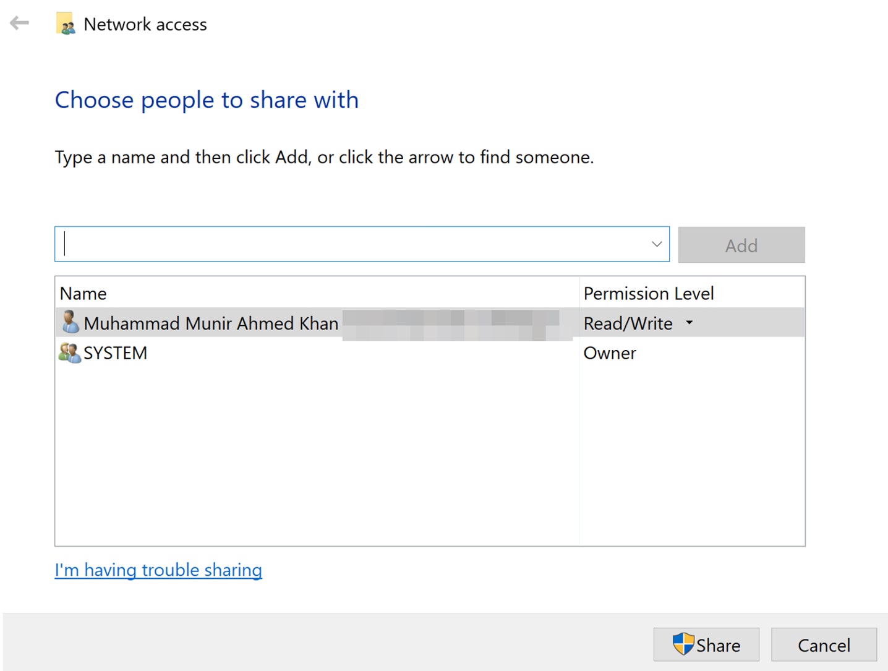The image size is (888, 671).
Task: Click the Network access folder icon
Action: coord(66,24)
